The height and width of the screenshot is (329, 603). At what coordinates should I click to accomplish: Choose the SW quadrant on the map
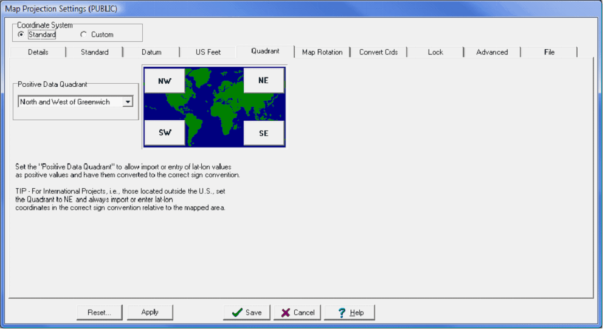[x=165, y=133]
